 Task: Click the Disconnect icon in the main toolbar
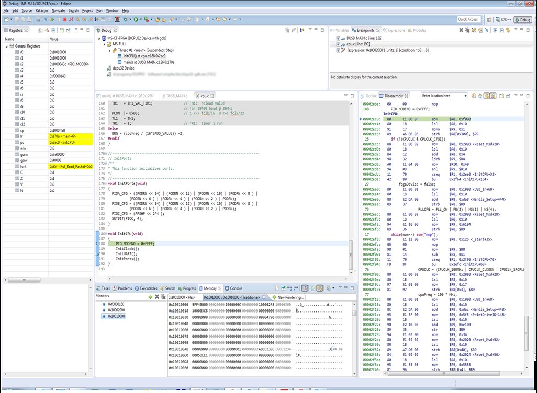click(x=71, y=19)
